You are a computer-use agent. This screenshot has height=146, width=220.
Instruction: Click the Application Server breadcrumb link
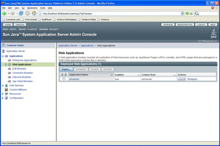[68, 45]
